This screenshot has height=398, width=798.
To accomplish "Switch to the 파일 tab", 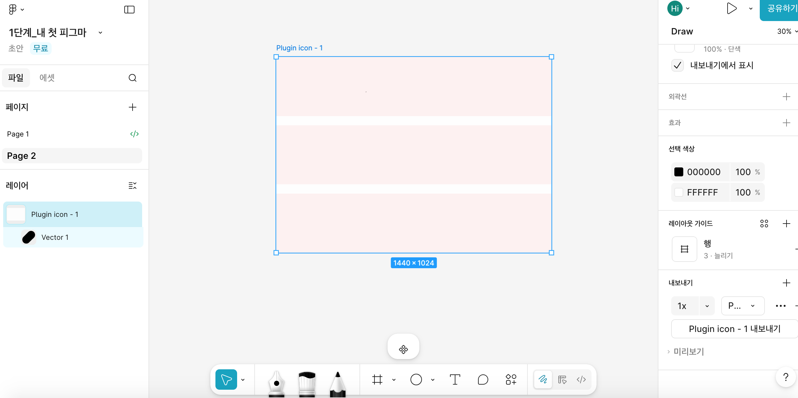I will tap(16, 78).
